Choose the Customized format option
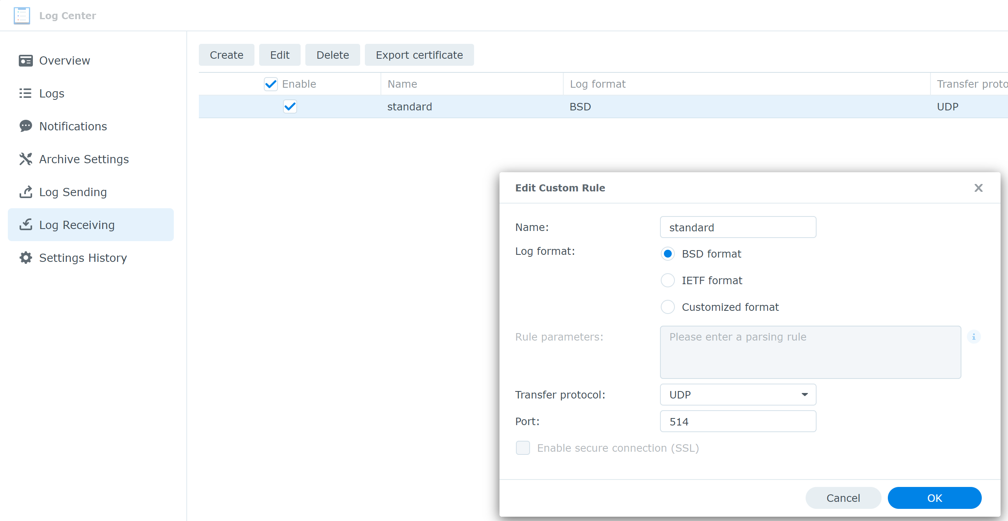The height and width of the screenshot is (521, 1008). point(667,307)
